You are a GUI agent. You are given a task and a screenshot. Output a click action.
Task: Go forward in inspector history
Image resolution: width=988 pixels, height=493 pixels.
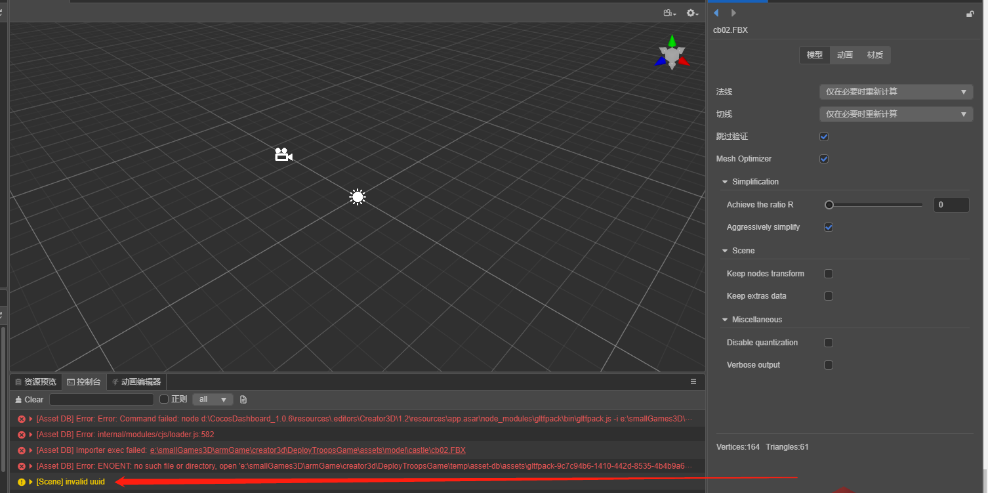coord(733,13)
